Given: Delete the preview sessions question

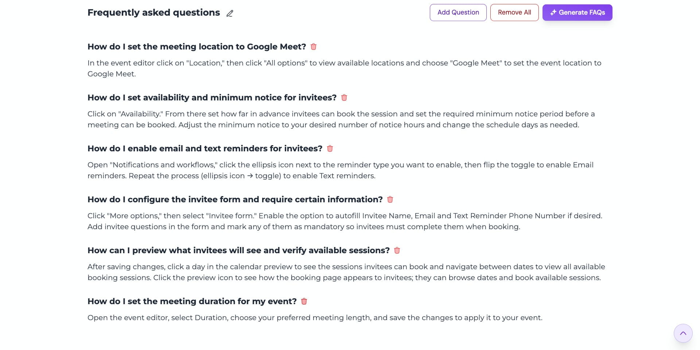Looking at the screenshot, I should [397, 250].
